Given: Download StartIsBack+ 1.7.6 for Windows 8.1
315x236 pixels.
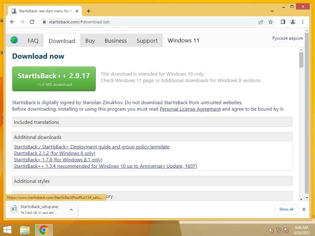Looking at the screenshot, I should point(58,159).
